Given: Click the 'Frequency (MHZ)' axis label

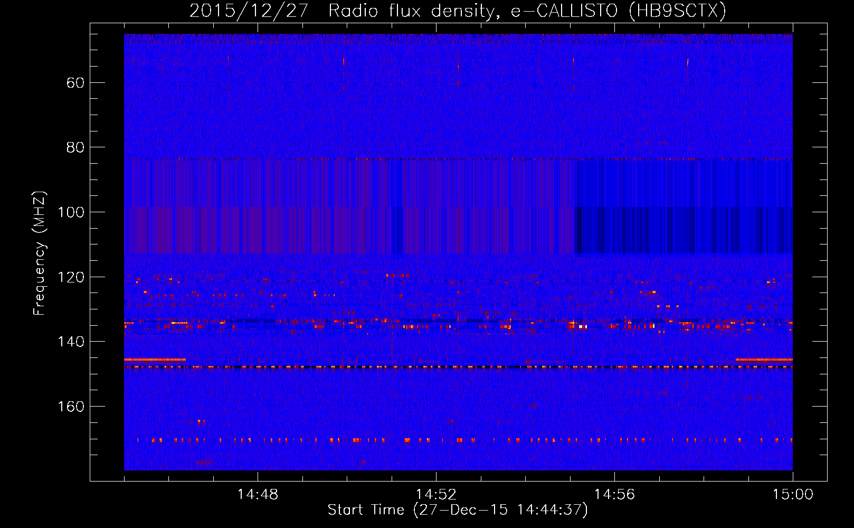Looking at the screenshot, I should (40, 253).
